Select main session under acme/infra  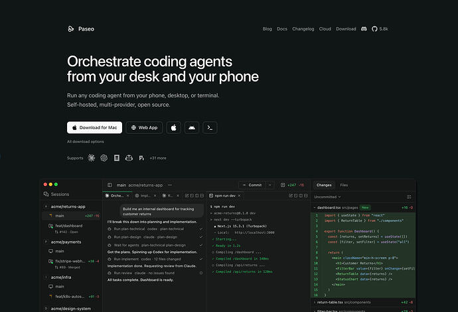(x=72, y=287)
